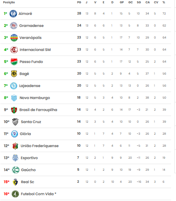Select the Bagé yellow-black crest
The image size is (176, 201).
(x=14, y=74)
